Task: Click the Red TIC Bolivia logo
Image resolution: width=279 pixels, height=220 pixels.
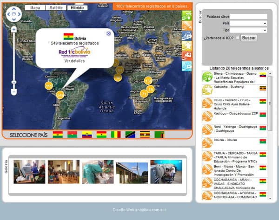Action: click(74, 52)
